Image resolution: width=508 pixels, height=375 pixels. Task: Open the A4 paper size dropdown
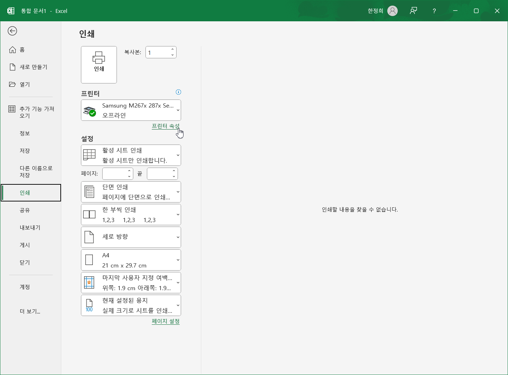131,260
